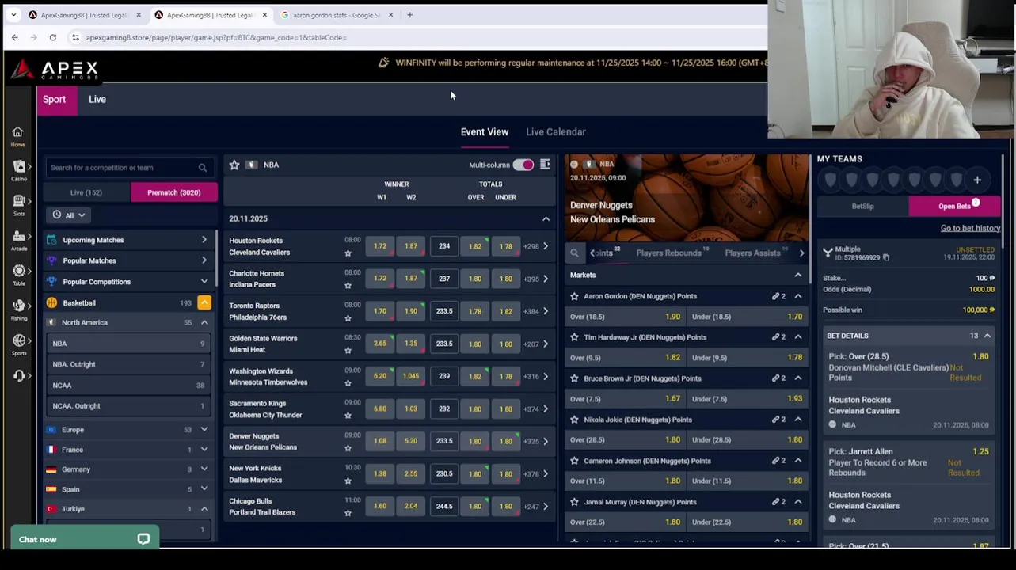Screen dimensions: 1016x570
Task: Favorite Denver Nuggets vs Pelicans match
Action: (x=348, y=448)
